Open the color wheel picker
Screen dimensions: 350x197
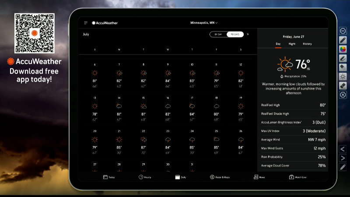tap(343, 49)
